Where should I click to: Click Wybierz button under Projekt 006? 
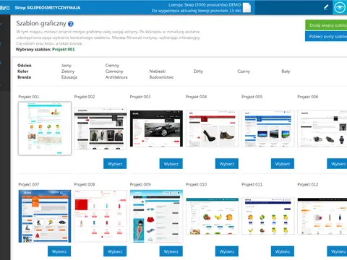tap(337, 164)
